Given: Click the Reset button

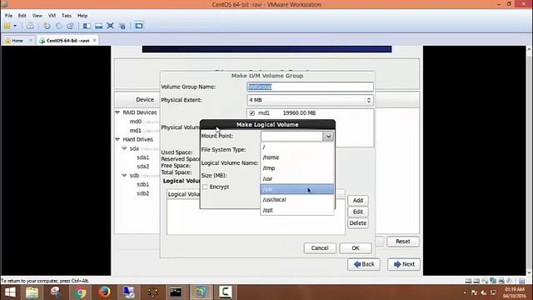Looking at the screenshot, I should [403, 241].
